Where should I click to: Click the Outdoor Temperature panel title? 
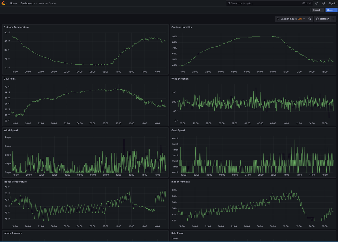tap(16, 27)
